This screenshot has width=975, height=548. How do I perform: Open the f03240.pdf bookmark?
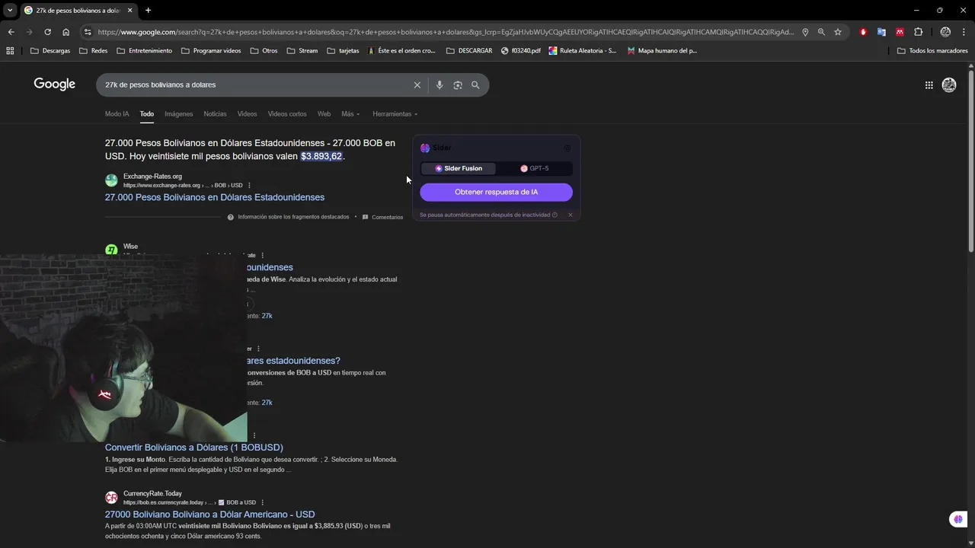coord(521,51)
